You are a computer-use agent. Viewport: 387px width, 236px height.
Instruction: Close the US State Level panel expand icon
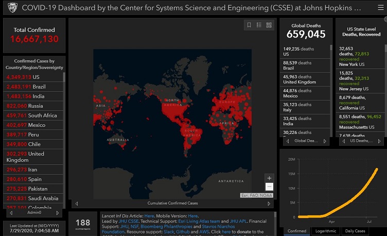coord(385,20)
